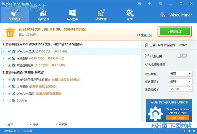This screenshot has width=197, height=134.
Task: Click the 开始清理 button
Action: click(x=175, y=31)
